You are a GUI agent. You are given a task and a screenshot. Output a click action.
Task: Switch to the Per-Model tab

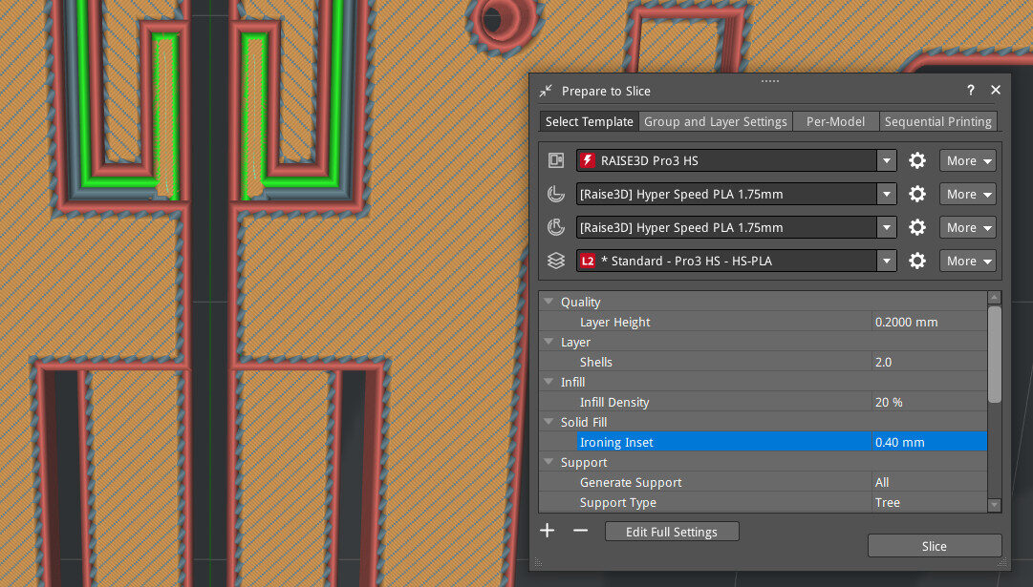click(x=835, y=122)
